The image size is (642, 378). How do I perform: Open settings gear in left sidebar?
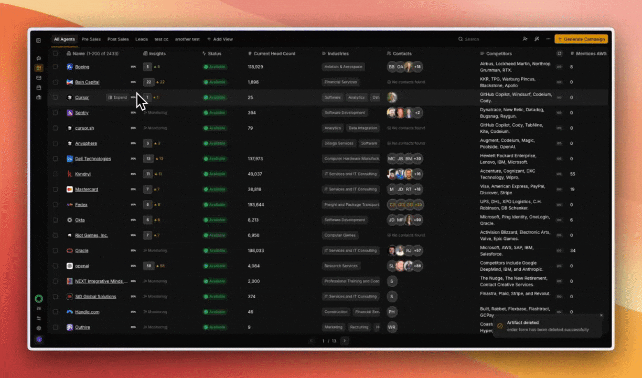click(x=39, y=328)
